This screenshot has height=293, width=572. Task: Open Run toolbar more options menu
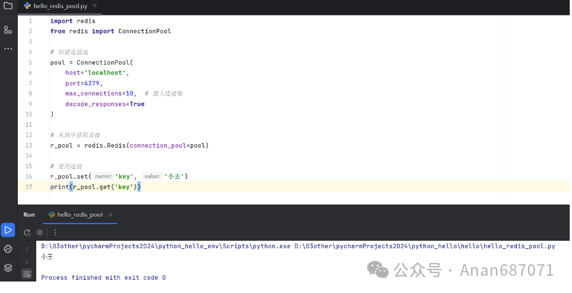(55, 233)
